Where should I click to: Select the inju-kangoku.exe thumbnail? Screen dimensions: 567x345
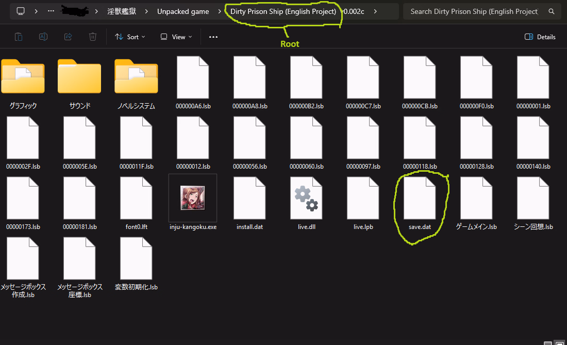[x=193, y=199]
